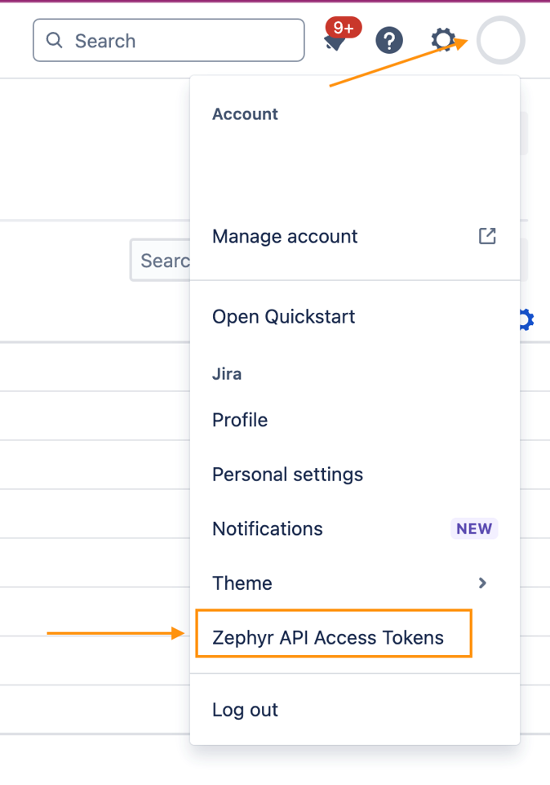The height and width of the screenshot is (785, 550).
Task: Click the magnifying glass in the search bar
Action: tap(54, 40)
